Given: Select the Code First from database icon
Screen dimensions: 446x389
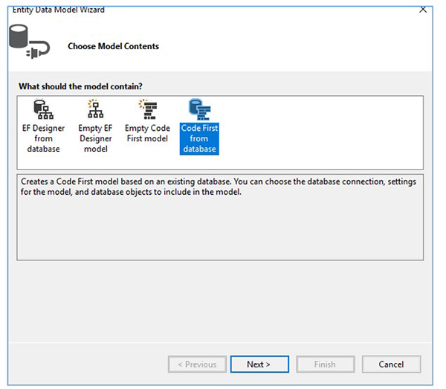Looking at the screenshot, I should coord(199,110).
